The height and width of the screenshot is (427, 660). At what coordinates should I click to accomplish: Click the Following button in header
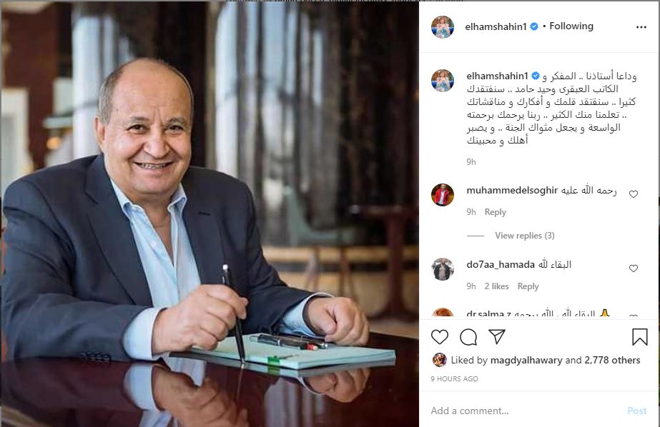pyautogui.click(x=571, y=26)
